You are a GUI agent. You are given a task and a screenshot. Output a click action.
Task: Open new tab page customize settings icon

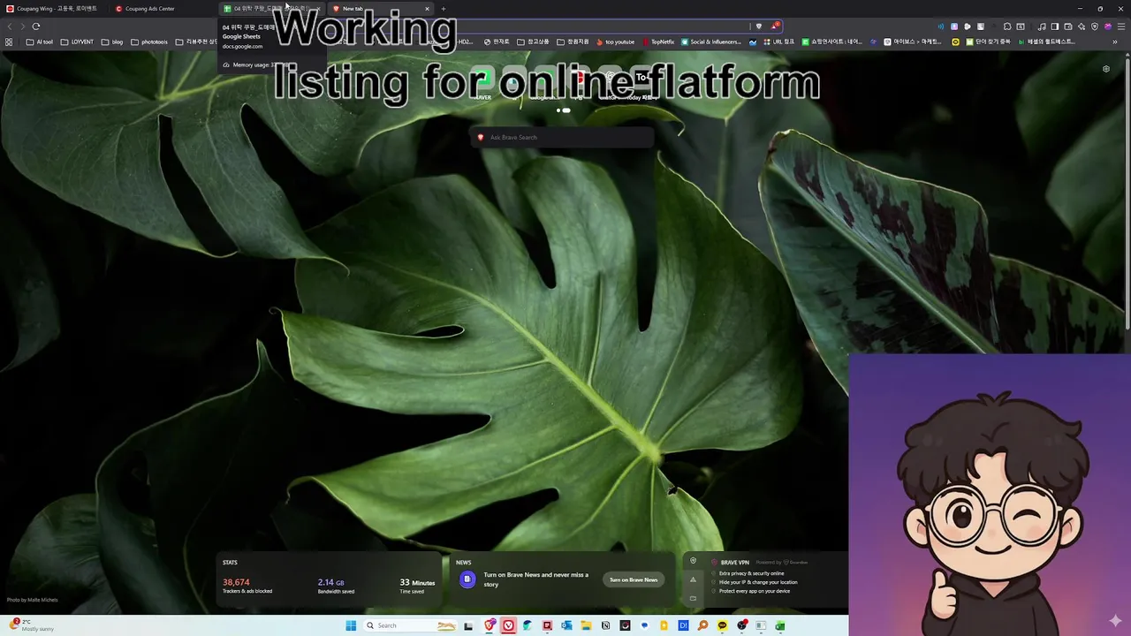point(1106,69)
